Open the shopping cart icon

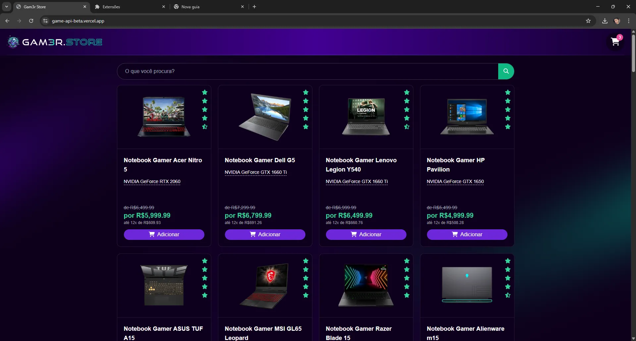tap(615, 42)
